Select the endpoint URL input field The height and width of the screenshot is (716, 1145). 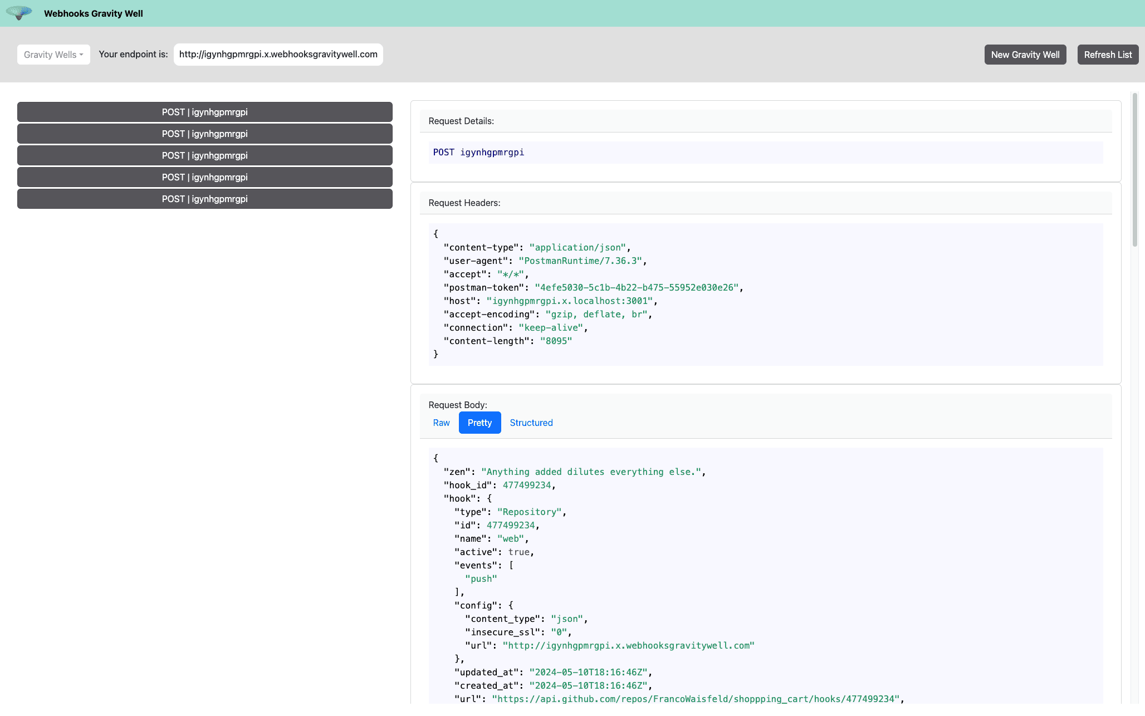pos(278,55)
